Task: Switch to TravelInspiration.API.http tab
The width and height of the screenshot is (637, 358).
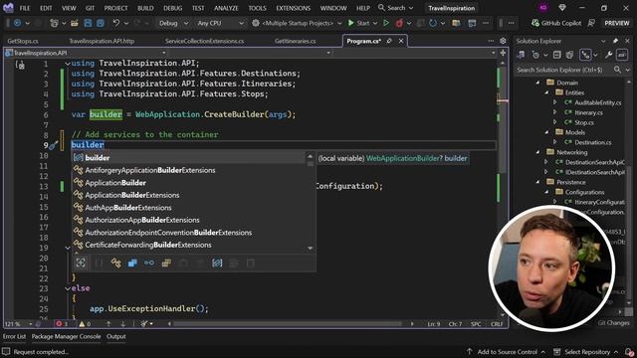Action: pos(102,41)
